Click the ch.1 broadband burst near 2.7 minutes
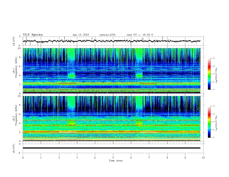The height and width of the screenshot is (177, 229). [x=71, y=63]
